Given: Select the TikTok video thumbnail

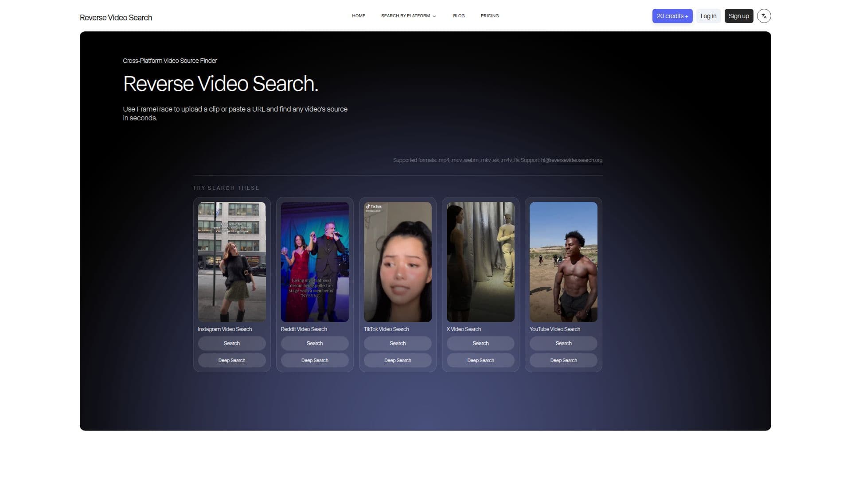Looking at the screenshot, I should [x=398, y=262].
